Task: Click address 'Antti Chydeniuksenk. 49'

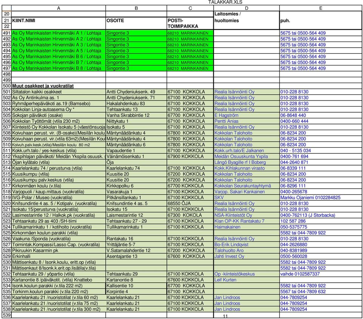Action: point(136,92)
